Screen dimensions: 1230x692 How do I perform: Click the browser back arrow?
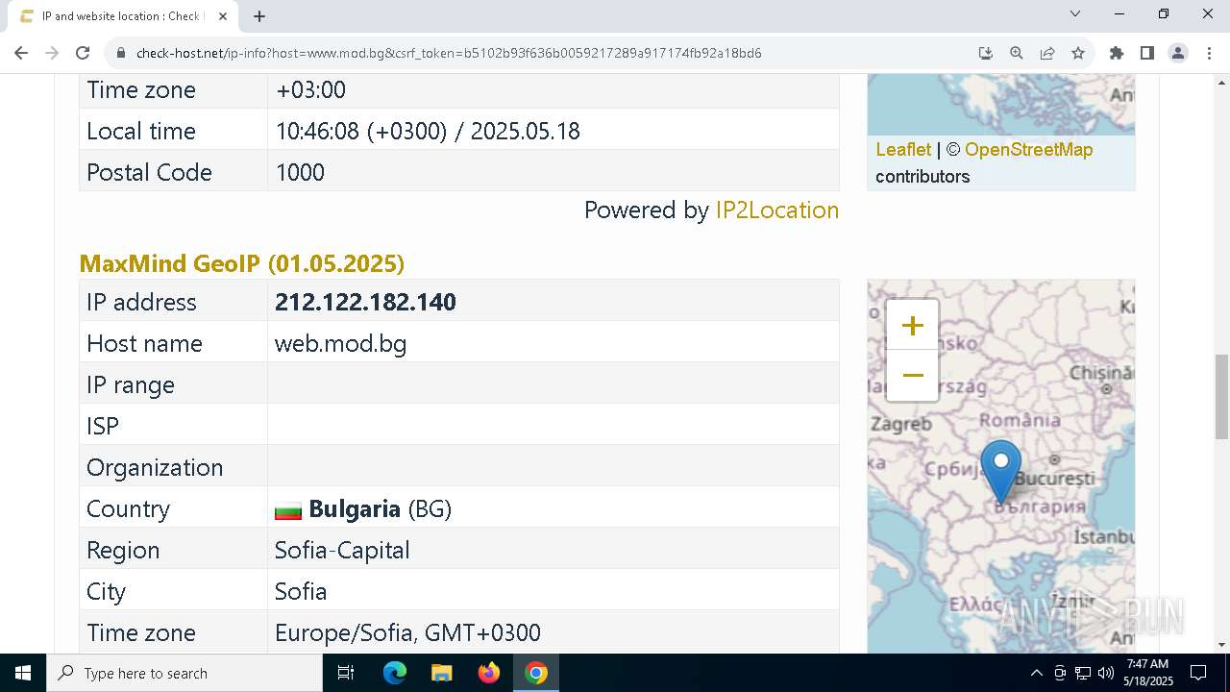coord(21,53)
